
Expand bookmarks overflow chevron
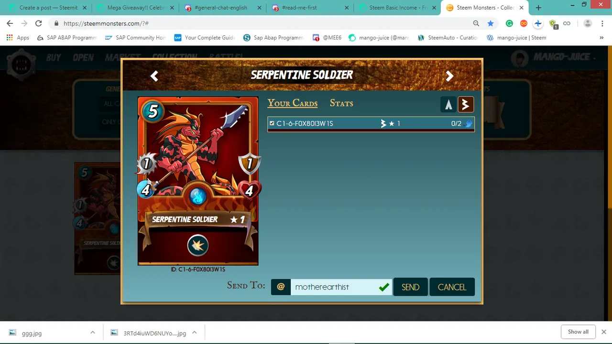[x=601, y=38]
